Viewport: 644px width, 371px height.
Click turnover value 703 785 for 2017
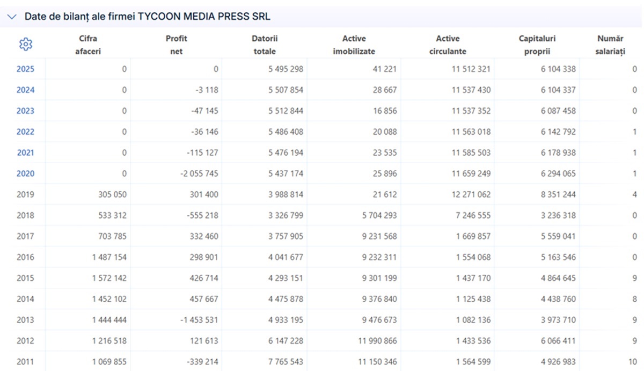pyautogui.click(x=112, y=236)
